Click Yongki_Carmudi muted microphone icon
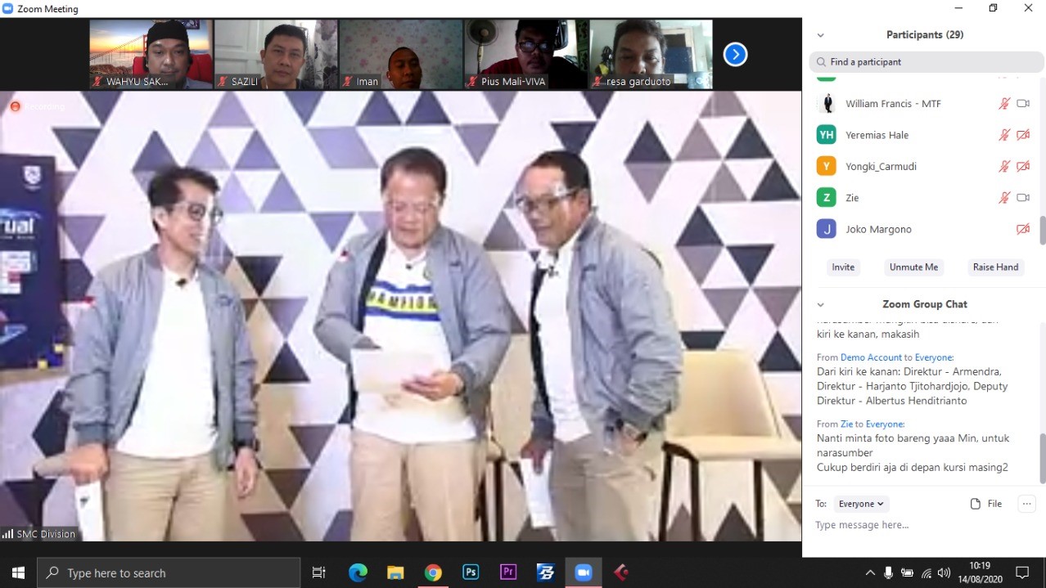This screenshot has width=1046, height=588. click(x=1004, y=167)
